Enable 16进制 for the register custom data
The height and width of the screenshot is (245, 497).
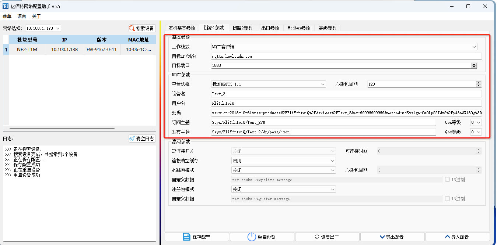pos(448,199)
